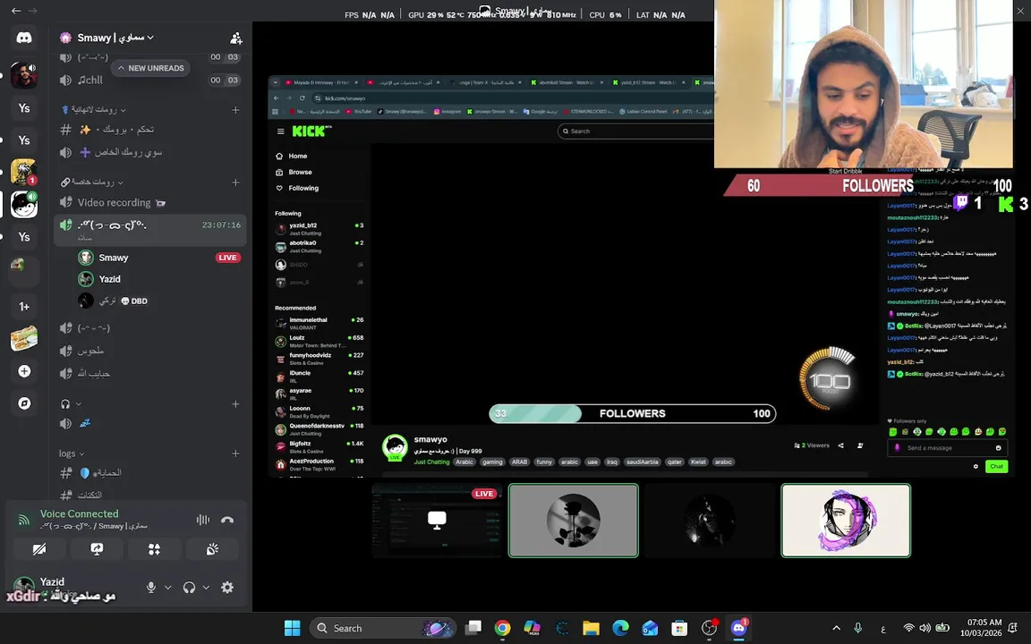Select the LIVE stream thumbnail tile
Screen dimensions: 1031x644
click(x=438, y=521)
